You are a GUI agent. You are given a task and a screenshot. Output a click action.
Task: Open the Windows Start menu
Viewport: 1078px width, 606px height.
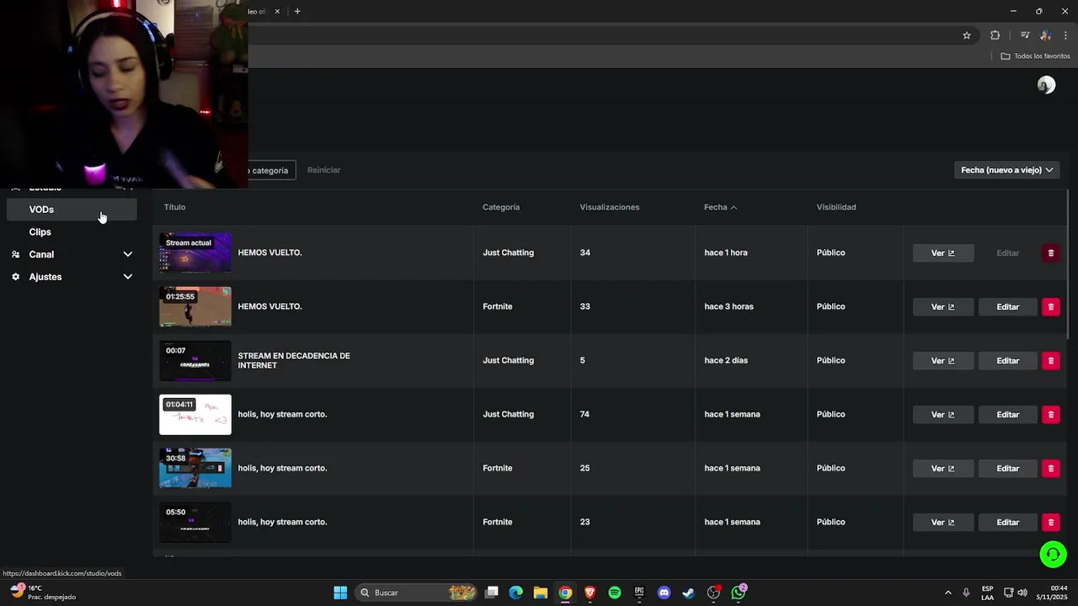[x=340, y=593]
